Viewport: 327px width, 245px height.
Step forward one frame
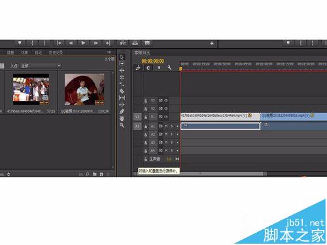click(x=95, y=43)
